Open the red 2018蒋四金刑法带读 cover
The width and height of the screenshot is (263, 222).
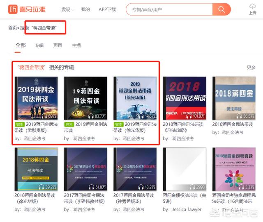pyautogui.click(x=185, y=98)
